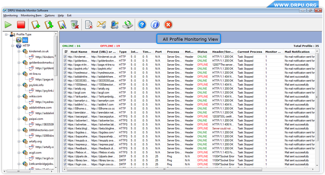
Task: Click the nt-line.ru globe icon
Action: (25, 74)
